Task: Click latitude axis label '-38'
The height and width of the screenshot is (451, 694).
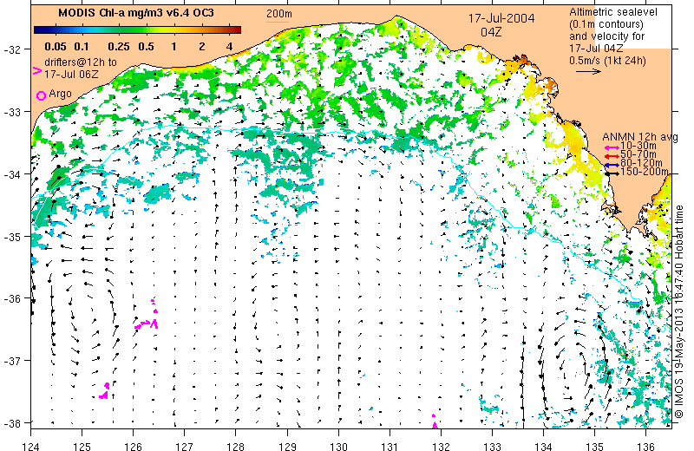Action: tap(12, 423)
